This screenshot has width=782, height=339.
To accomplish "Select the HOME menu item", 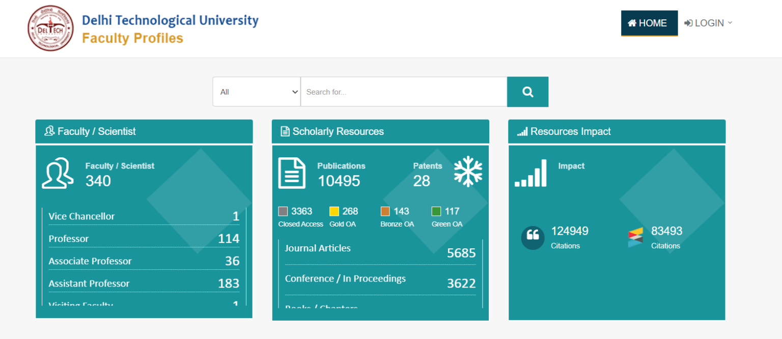I will click(649, 23).
